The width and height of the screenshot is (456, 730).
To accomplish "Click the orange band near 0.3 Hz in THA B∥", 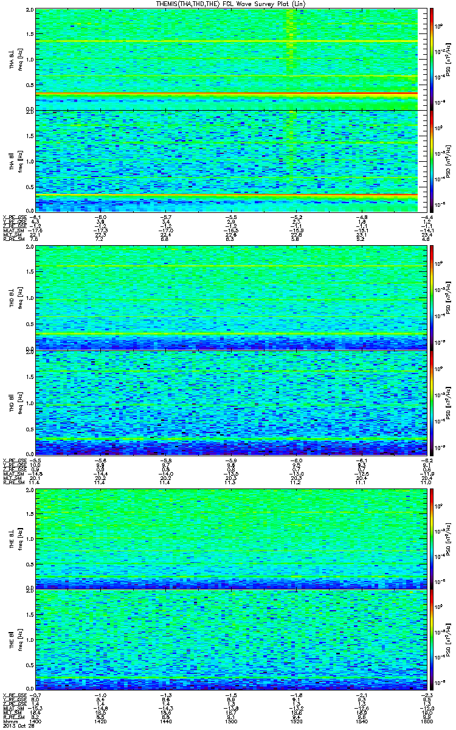I will [227, 195].
